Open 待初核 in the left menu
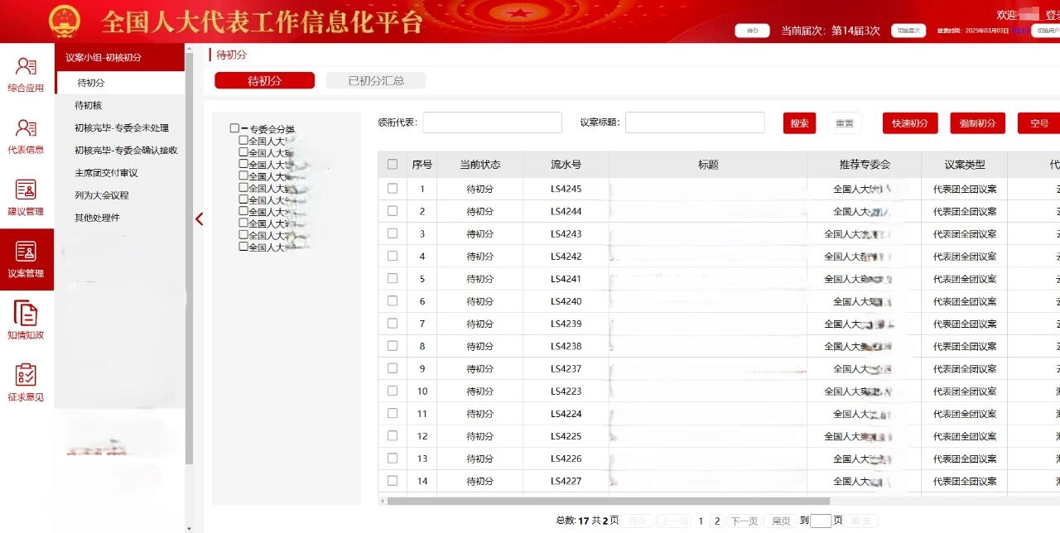 [89, 105]
